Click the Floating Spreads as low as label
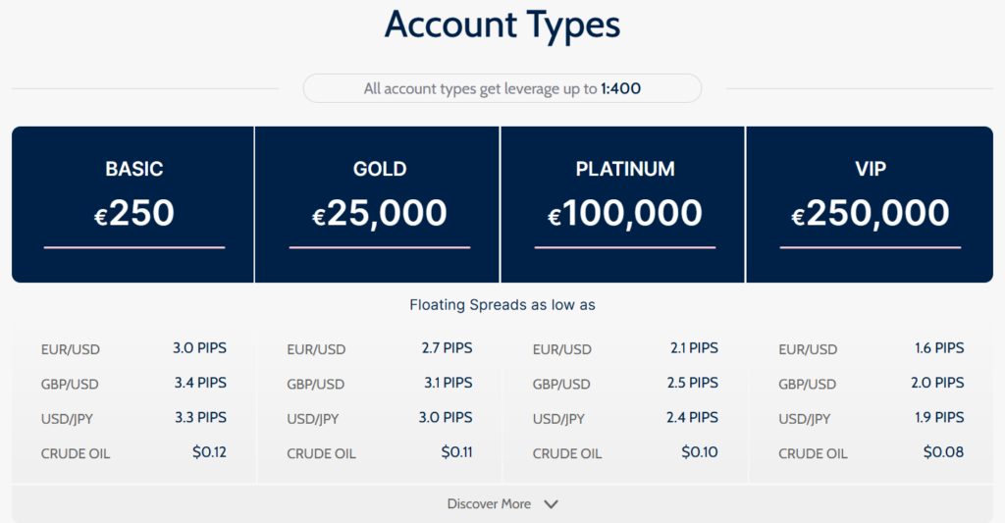Screen dimensions: 1005x523 [502, 305]
